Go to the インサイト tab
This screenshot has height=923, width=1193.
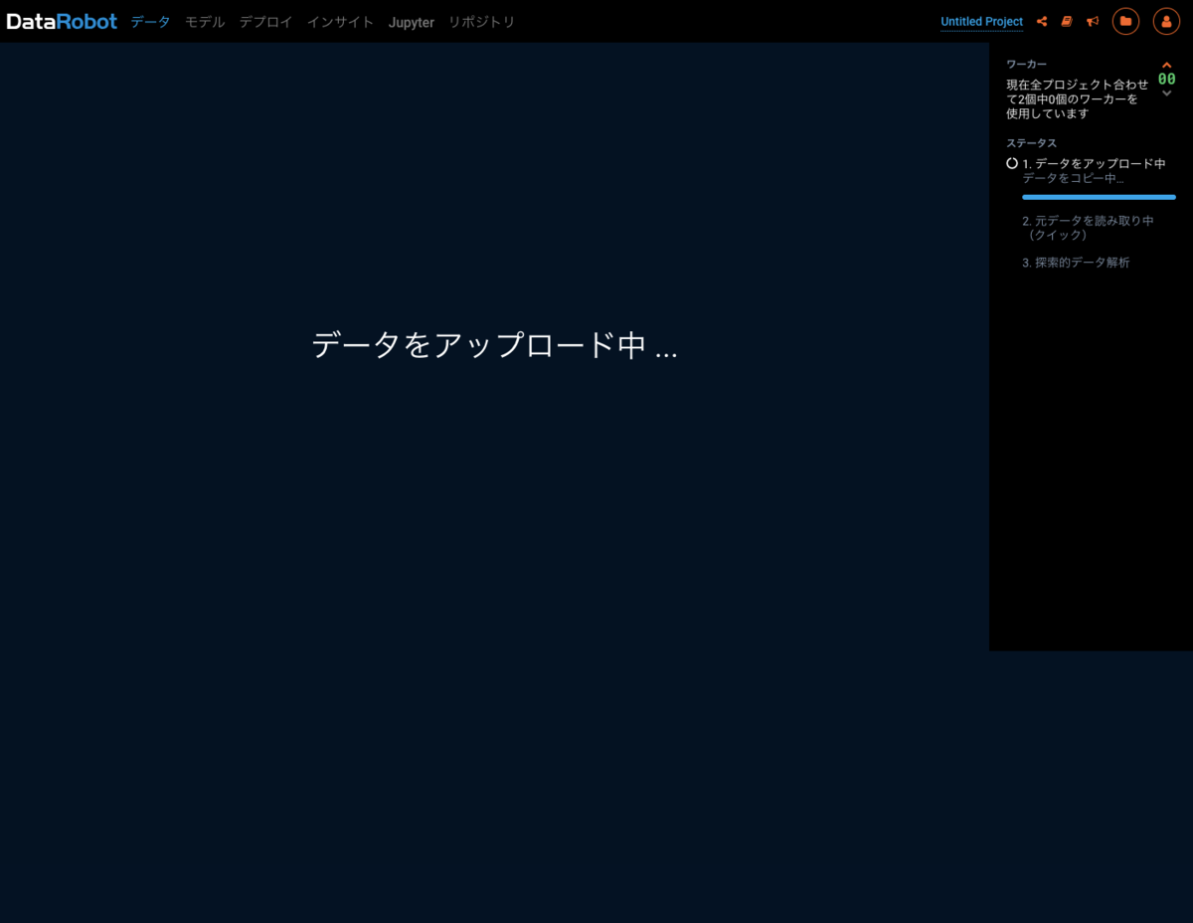(x=340, y=22)
